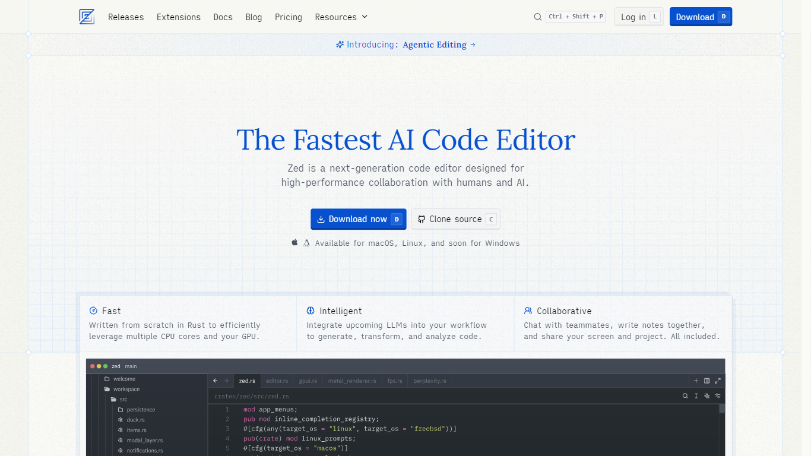Expand the persistence folder in file tree
This screenshot has width=811, height=456.
coord(140,410)
